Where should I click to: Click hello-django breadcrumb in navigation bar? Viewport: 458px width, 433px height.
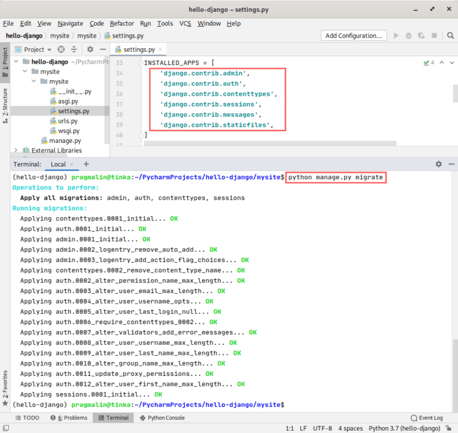point(24,36)
